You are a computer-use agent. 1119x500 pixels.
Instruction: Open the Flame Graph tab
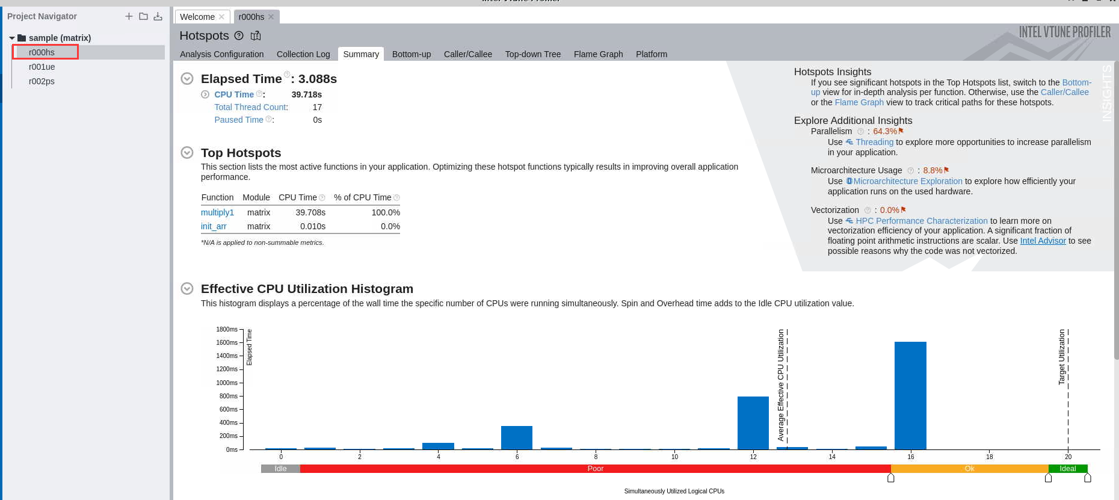(599, 54)
